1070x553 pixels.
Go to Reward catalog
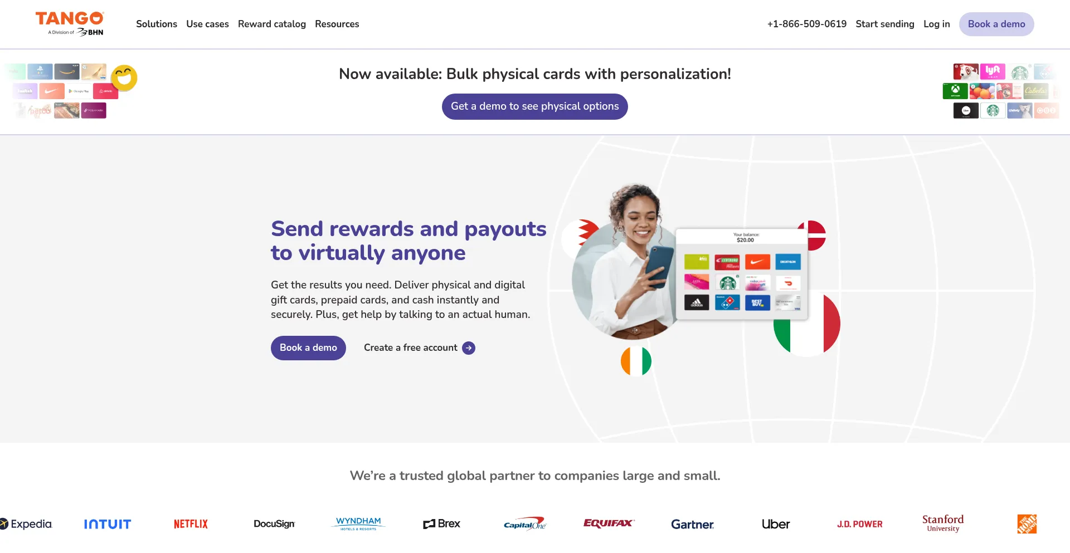tap(272, 24)
